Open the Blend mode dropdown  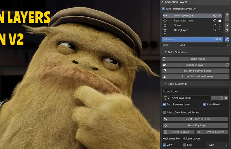coord(204,45)
